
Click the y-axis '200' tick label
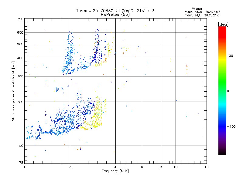click(x=20, y=102)
